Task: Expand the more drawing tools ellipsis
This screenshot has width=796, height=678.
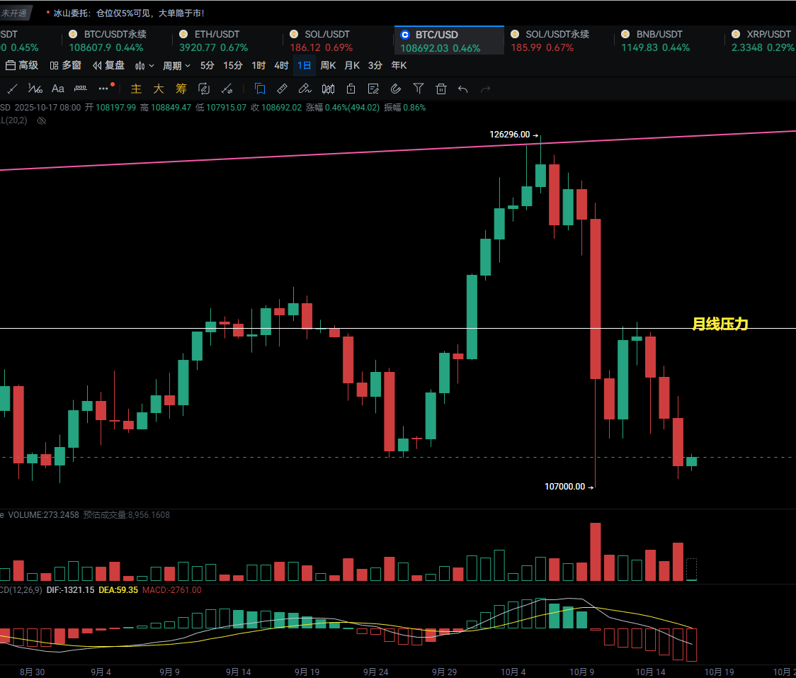Action: click(103, 89)
